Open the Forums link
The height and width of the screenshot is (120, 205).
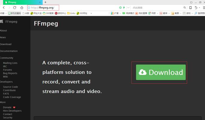point(8,70)
